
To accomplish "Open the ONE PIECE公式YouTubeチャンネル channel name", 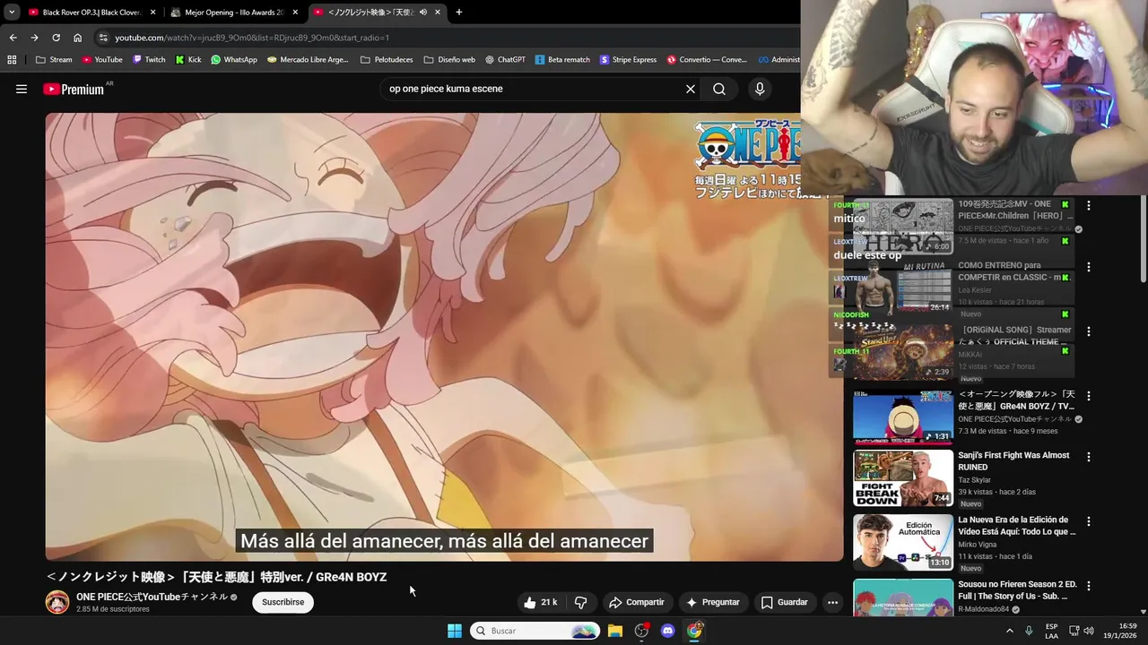I will [x=152, y=597].
